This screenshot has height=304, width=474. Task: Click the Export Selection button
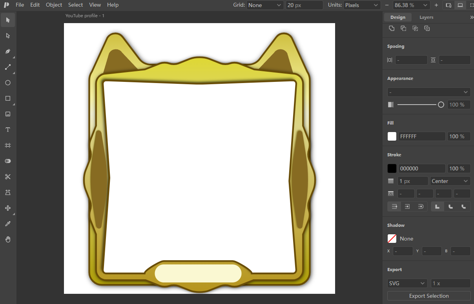[429, 296]
